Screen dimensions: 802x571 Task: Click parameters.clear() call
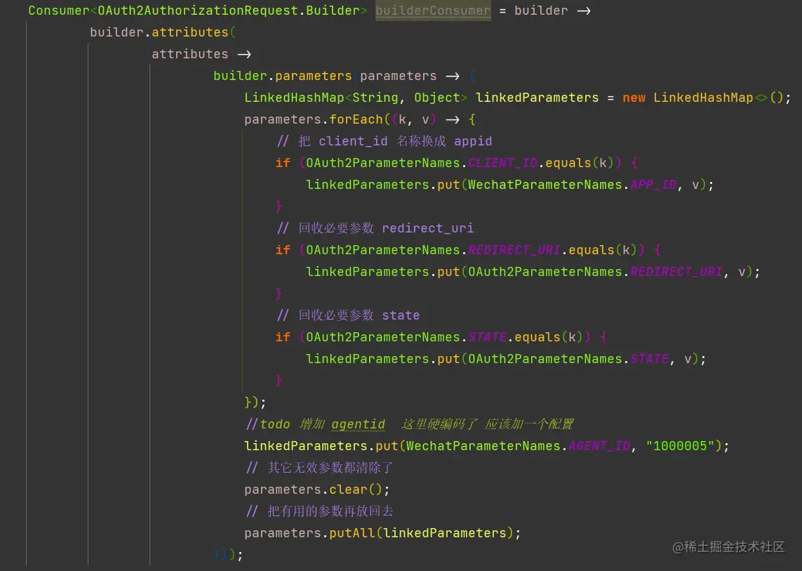[x=316, y=490]
